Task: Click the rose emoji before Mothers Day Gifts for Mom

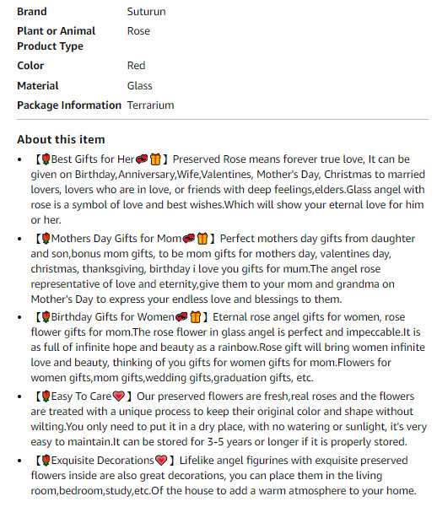Action: pos(46,239)
